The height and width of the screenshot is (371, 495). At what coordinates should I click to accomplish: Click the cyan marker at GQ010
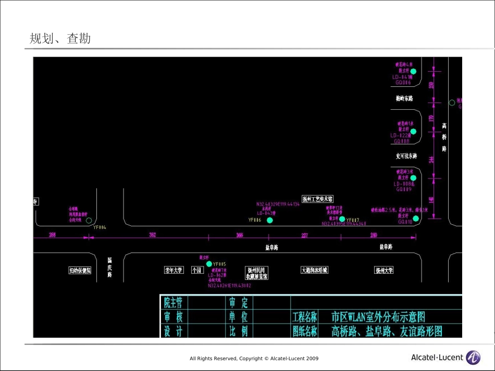coord(416,219)
